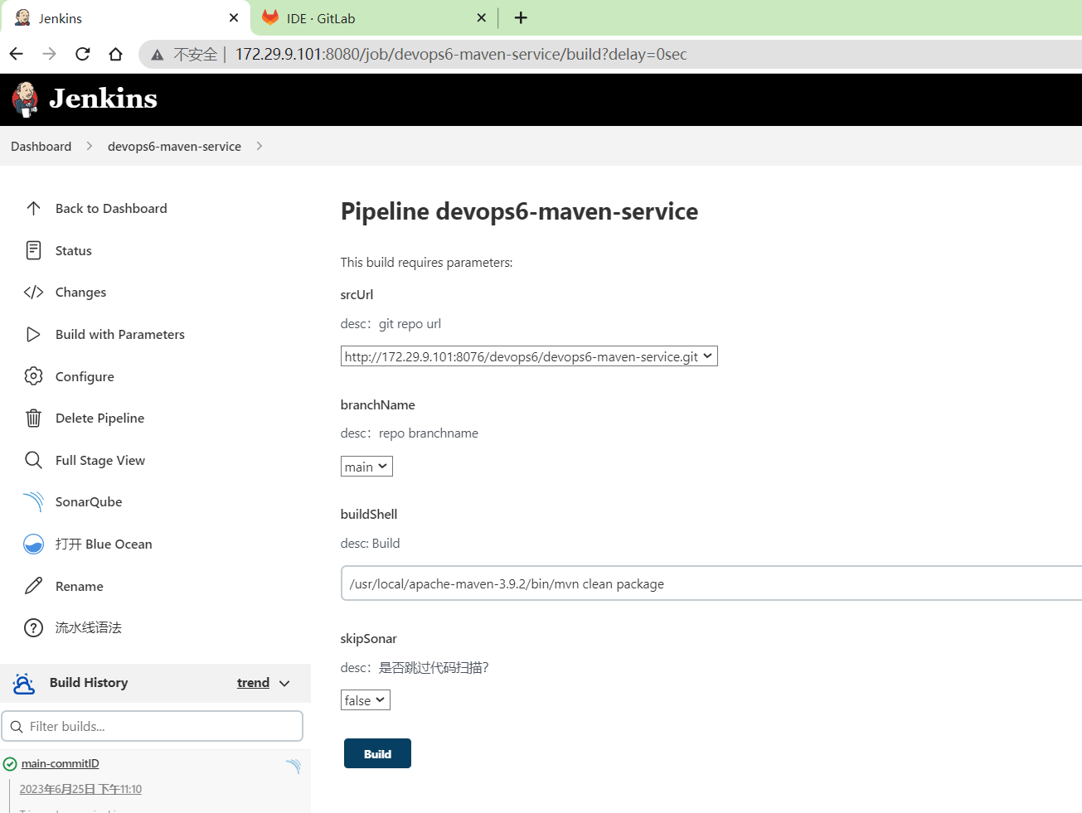Screen dimensions: 1082x813
Task: Click the Filter builds search field
Action: 153,726
